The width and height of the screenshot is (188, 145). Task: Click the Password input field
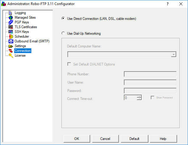[x=150, y=91]
